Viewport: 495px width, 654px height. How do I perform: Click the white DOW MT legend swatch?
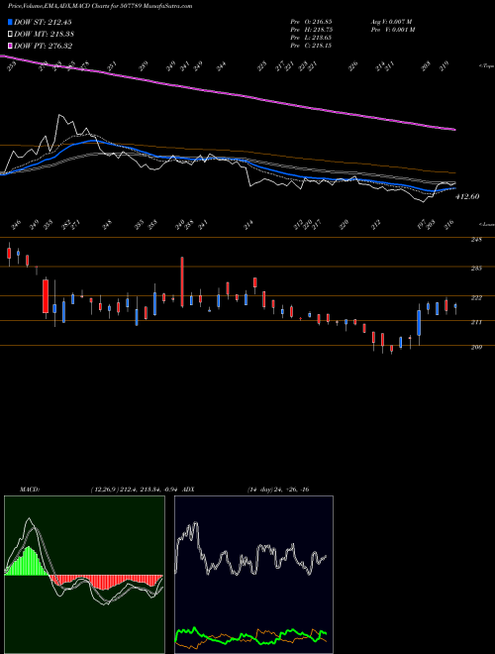[x=11, y=34]
